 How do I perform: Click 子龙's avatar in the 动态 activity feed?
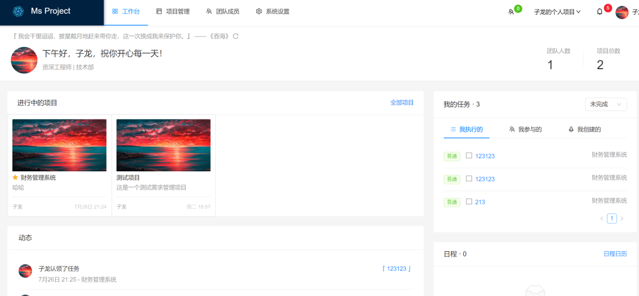tap(25, 271)
